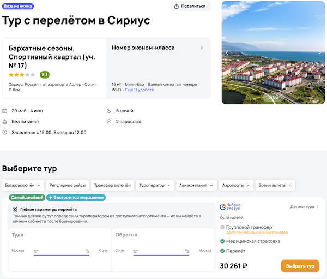
Task: Toggle the "Багаж включён" filter
Action: coord(22,185)
